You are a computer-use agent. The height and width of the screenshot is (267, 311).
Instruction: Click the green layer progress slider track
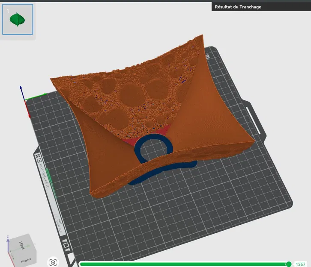184,264
